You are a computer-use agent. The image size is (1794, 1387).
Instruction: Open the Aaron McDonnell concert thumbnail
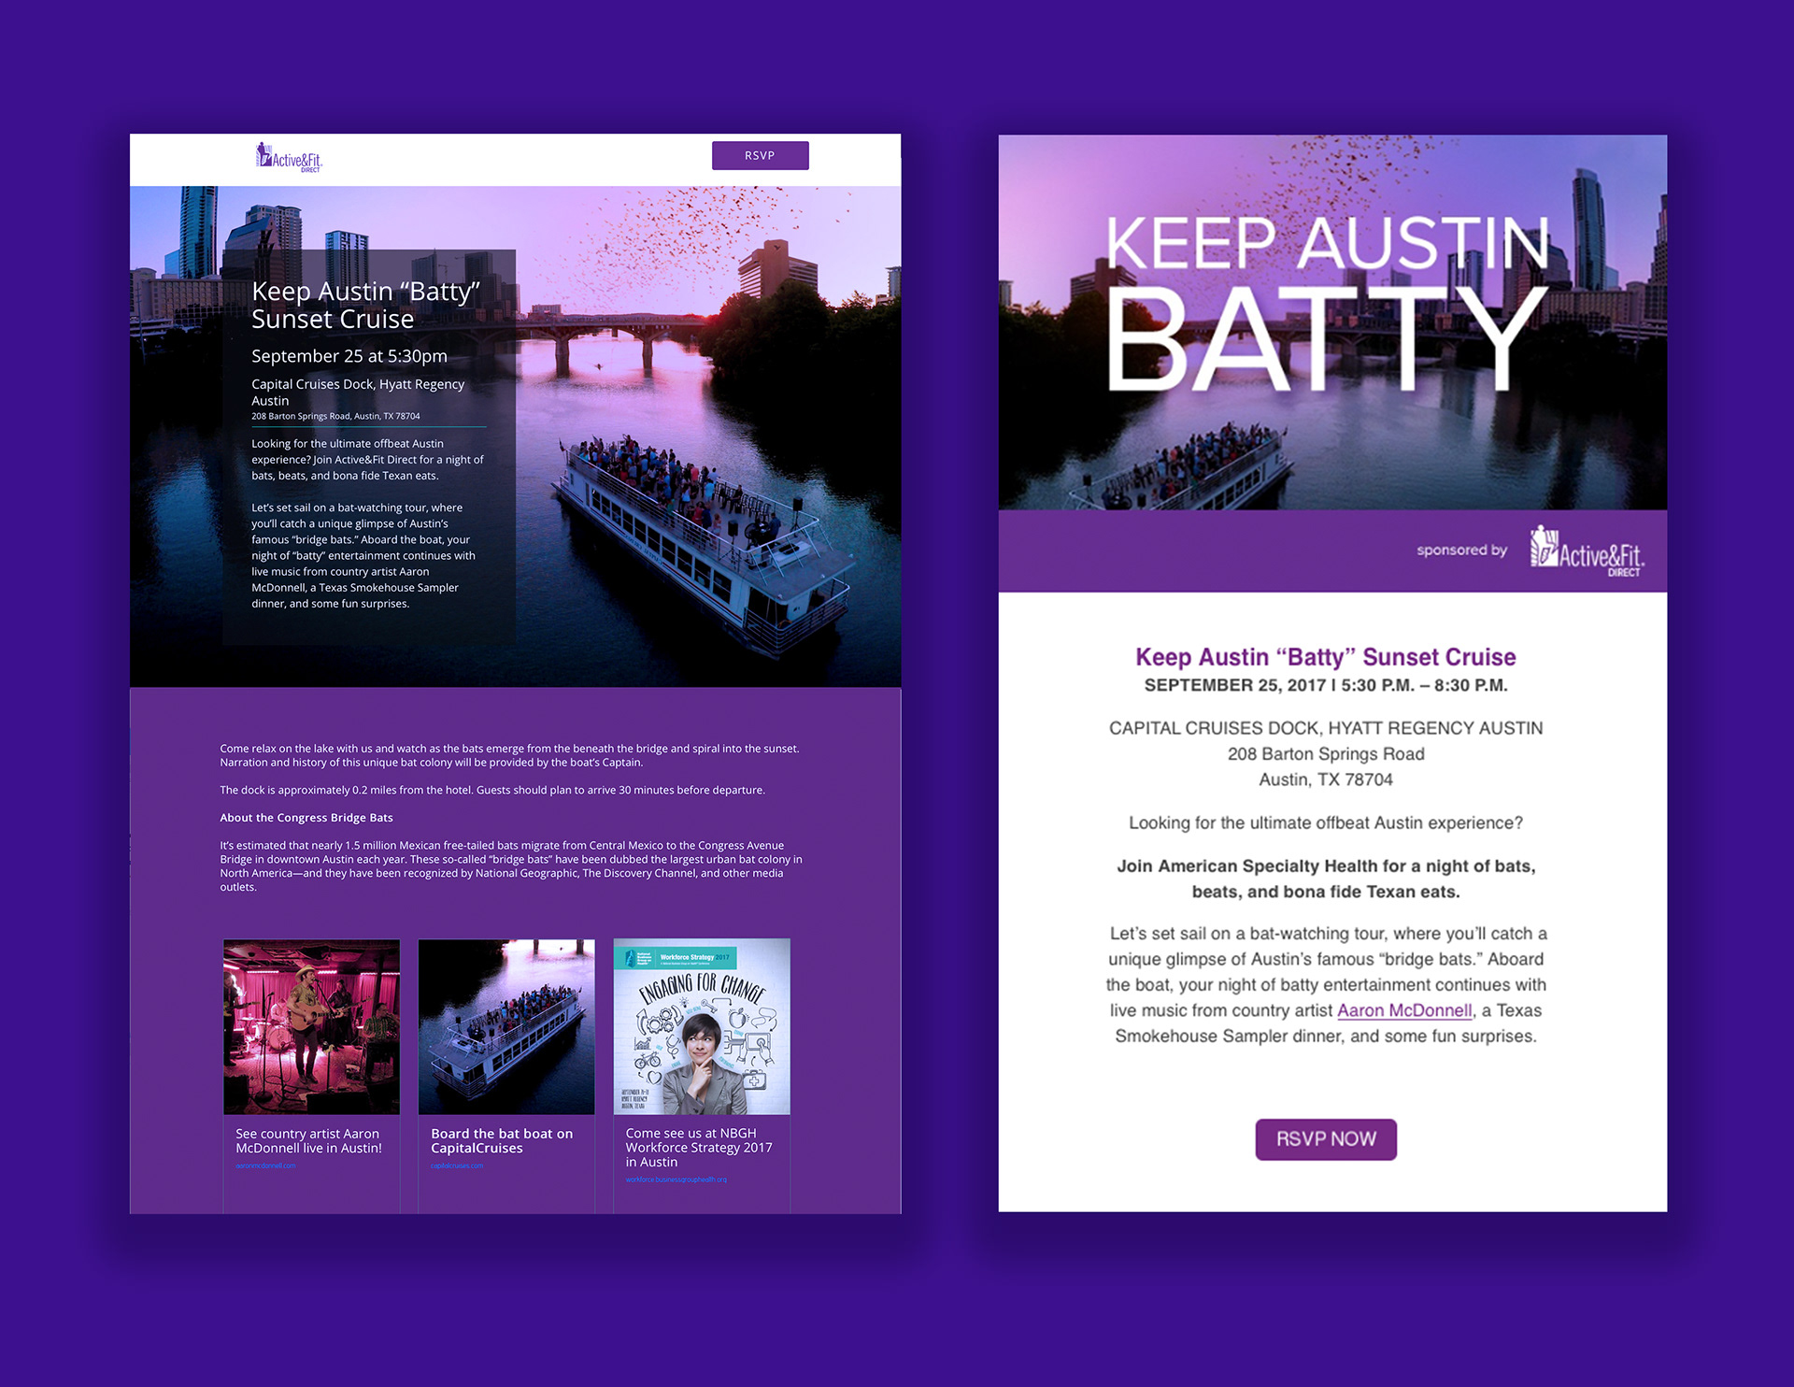[312, 1026]
